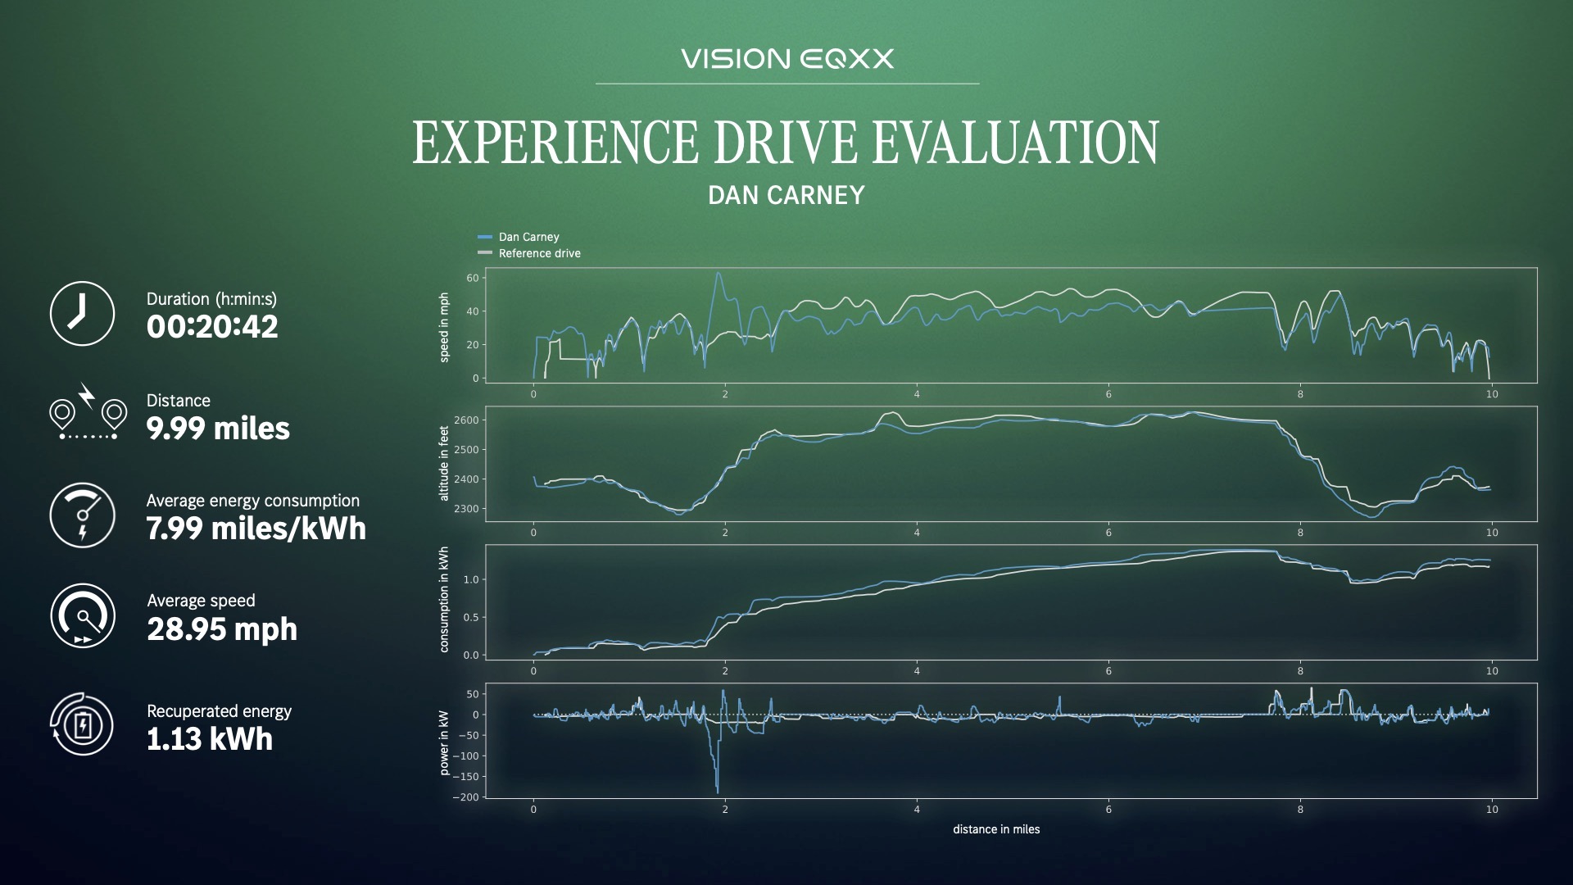Click the grey Reference drive legend swatch
Screen dimensions: 1573x885
click(x=484, y=253)
